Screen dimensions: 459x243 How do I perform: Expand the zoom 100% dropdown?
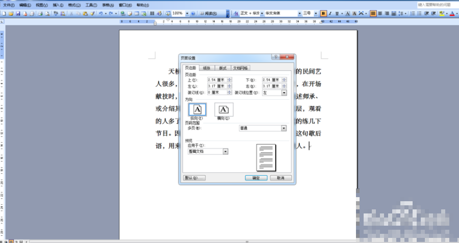pyautogui.click(x=187, y=13)
